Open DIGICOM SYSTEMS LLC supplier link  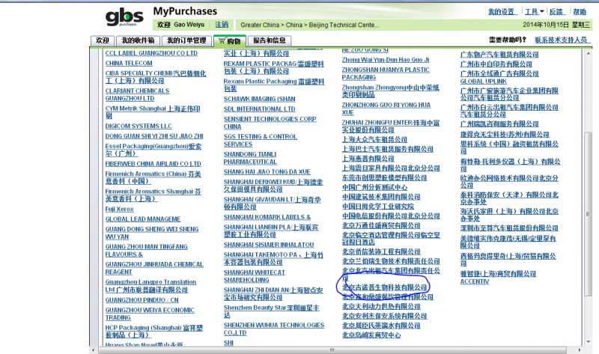pyautogui.click(x=139, y=126)
